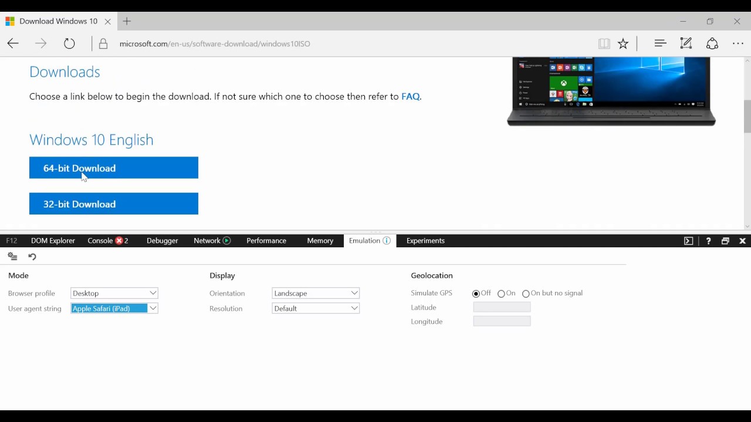This screenshot has width=751, height=422.
Task: Open the User agent string dropdown
Action: tap(114, 308)
